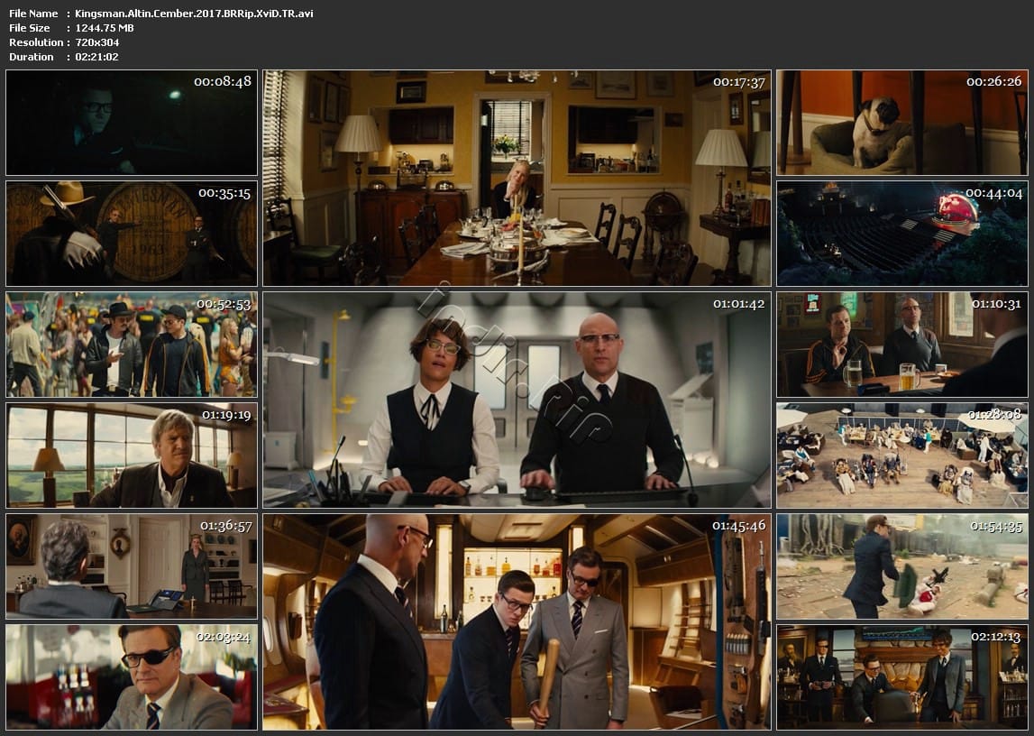1034x736 pixels.
Task: Open the jet cabin frame at 01:45:46
Action: [x=517, y=621]
